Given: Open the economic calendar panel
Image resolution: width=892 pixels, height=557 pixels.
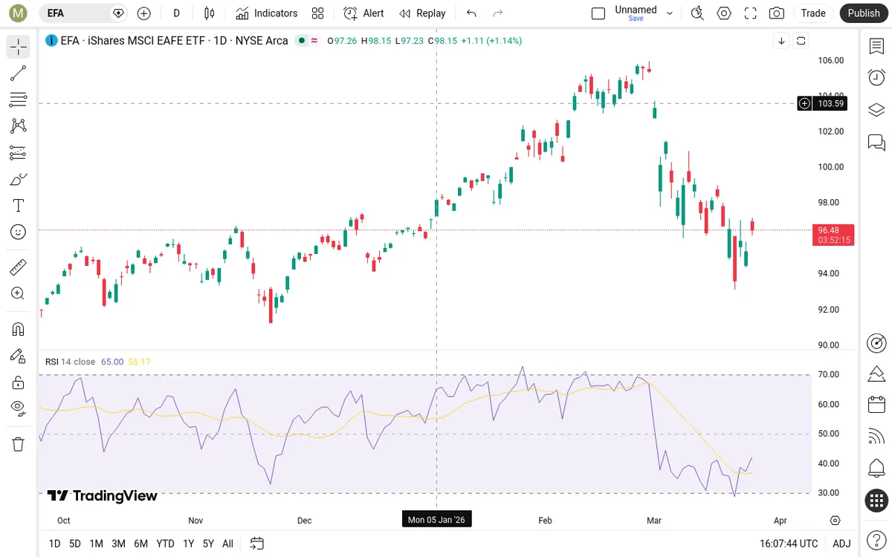Looking at the screenshot, I should click(876, 405).
